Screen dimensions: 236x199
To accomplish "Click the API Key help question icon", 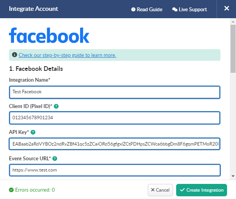I will click(x=33, y=132).
